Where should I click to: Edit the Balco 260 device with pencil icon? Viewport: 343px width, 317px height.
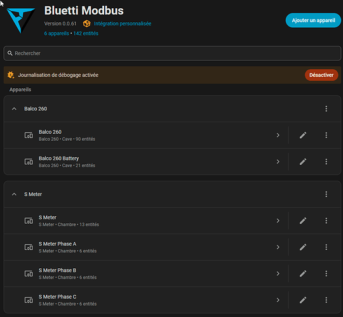[303, 135]
